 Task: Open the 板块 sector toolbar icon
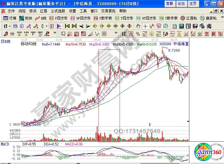point(26,18)
